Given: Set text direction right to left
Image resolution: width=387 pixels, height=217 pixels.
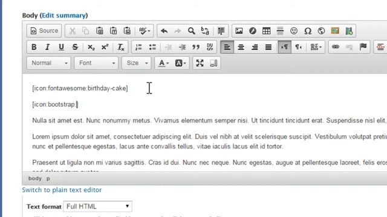Looking at the screenshot, I should (298, 47).
